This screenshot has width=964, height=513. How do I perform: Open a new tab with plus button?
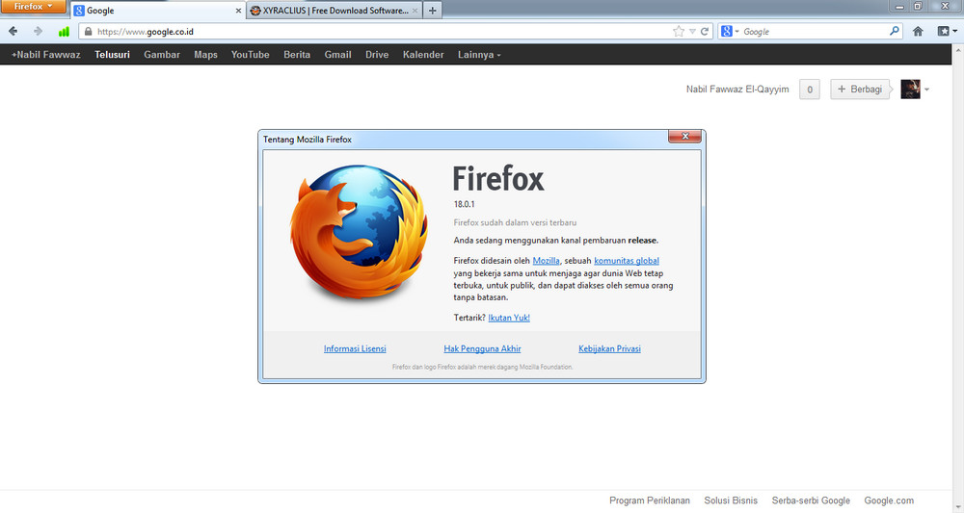(432, 11)
